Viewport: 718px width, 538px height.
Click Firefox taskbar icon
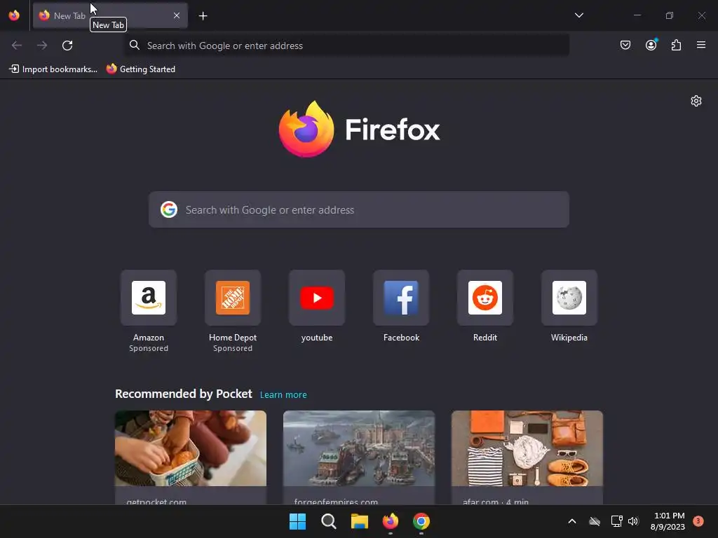390,521
